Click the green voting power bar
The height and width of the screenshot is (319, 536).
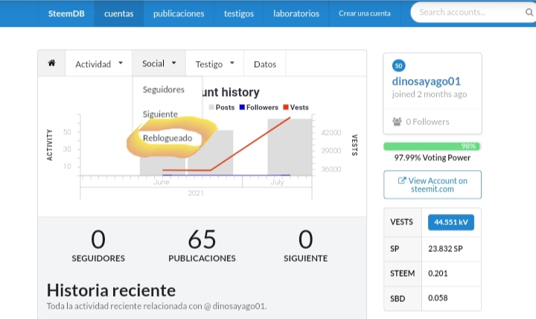coord(433,146)
